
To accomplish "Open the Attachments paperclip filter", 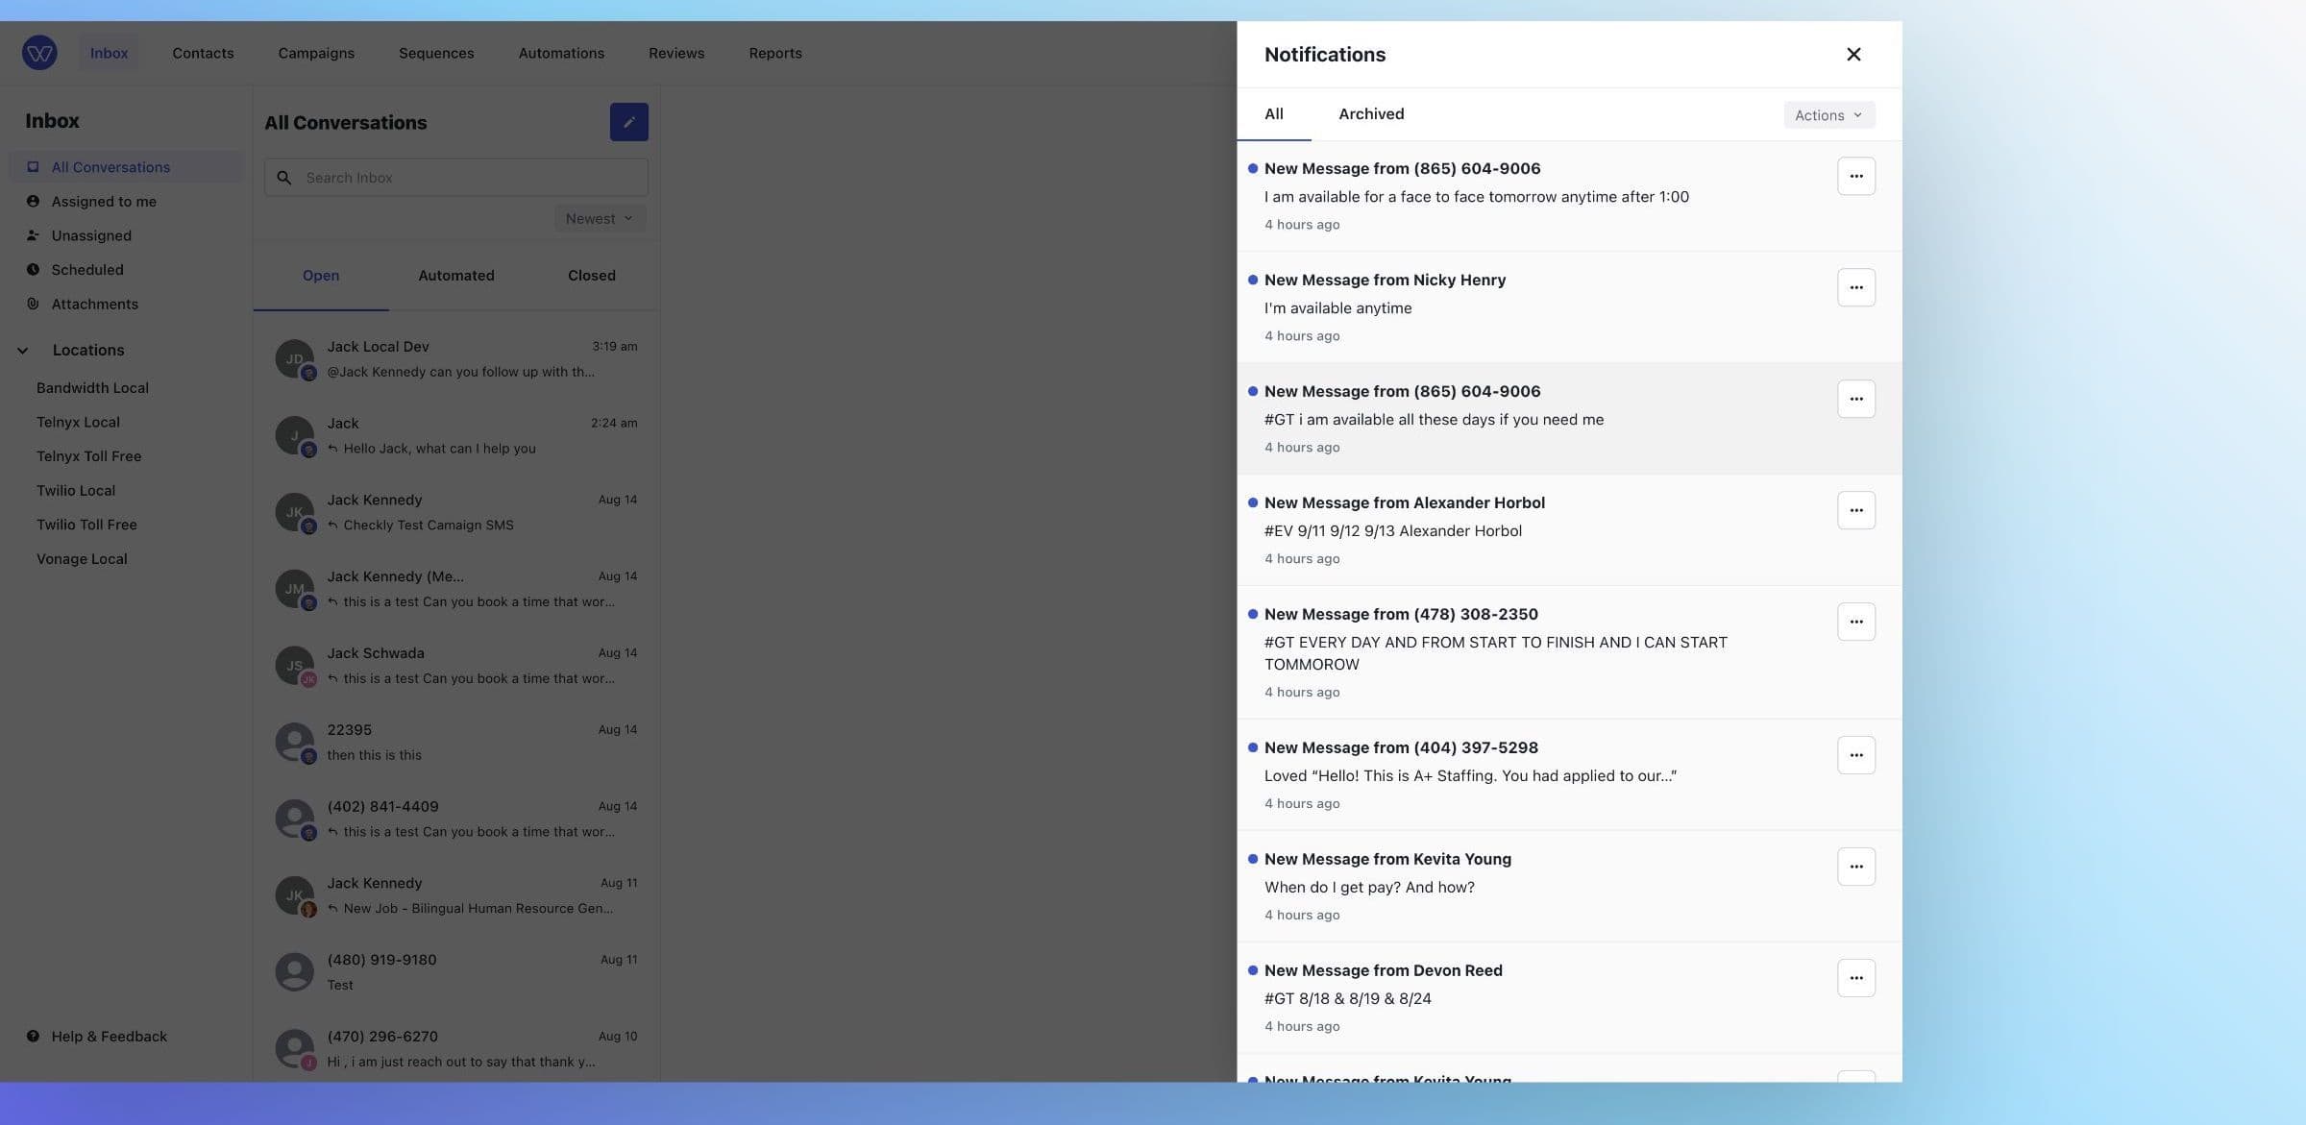I will [33, 304].
